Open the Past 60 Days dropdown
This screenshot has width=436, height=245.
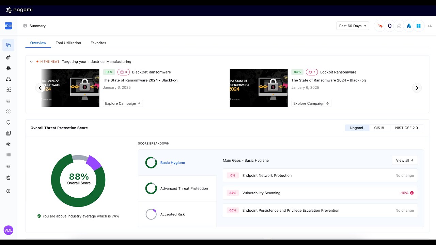[x=353, y=26]
